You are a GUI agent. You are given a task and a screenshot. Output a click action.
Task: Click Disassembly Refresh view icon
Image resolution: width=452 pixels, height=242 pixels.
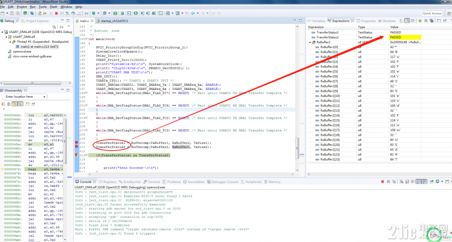tap(3, 104)
